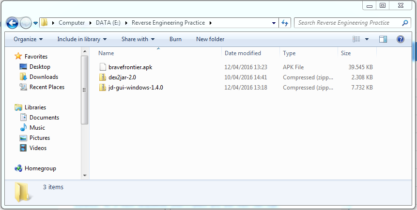Click the Change your view icon
The width and height of the screenshot is (417, 210).
[x=356, y=39]
